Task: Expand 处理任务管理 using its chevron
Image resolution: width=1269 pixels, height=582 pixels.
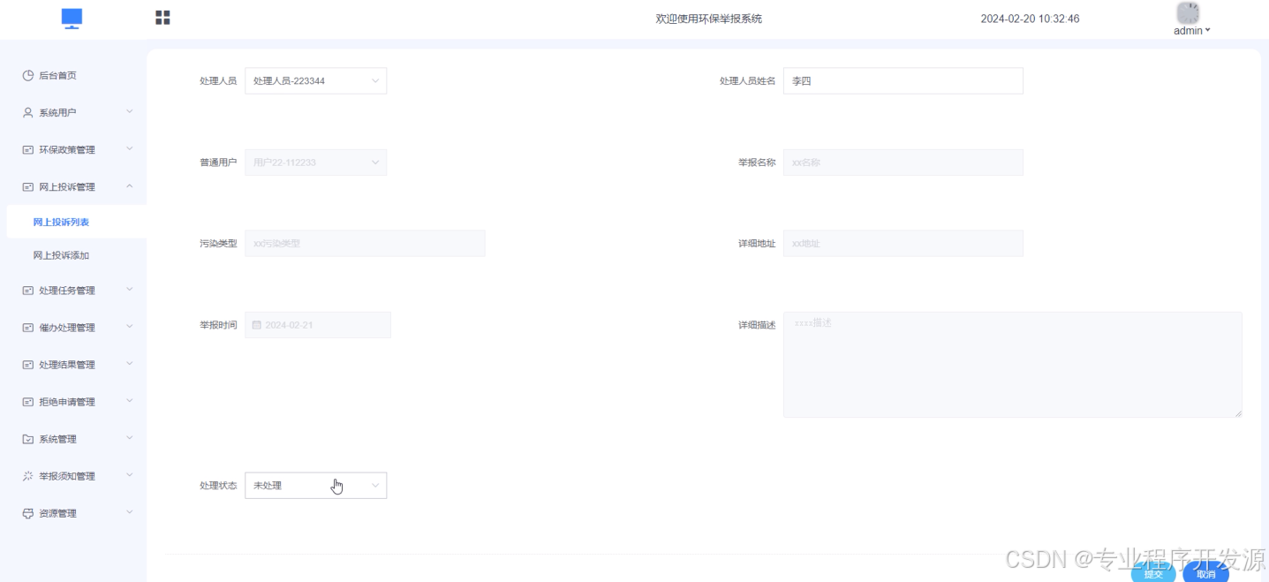Action: tap(130, 290)
